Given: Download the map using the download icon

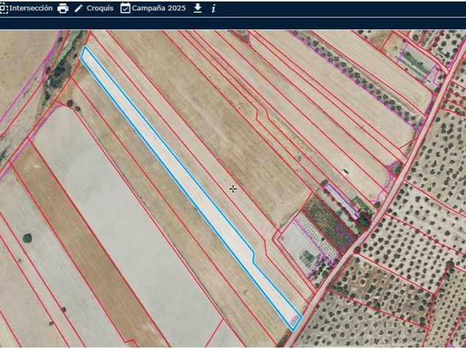Looking at the screenshot, I should [197, 8].
